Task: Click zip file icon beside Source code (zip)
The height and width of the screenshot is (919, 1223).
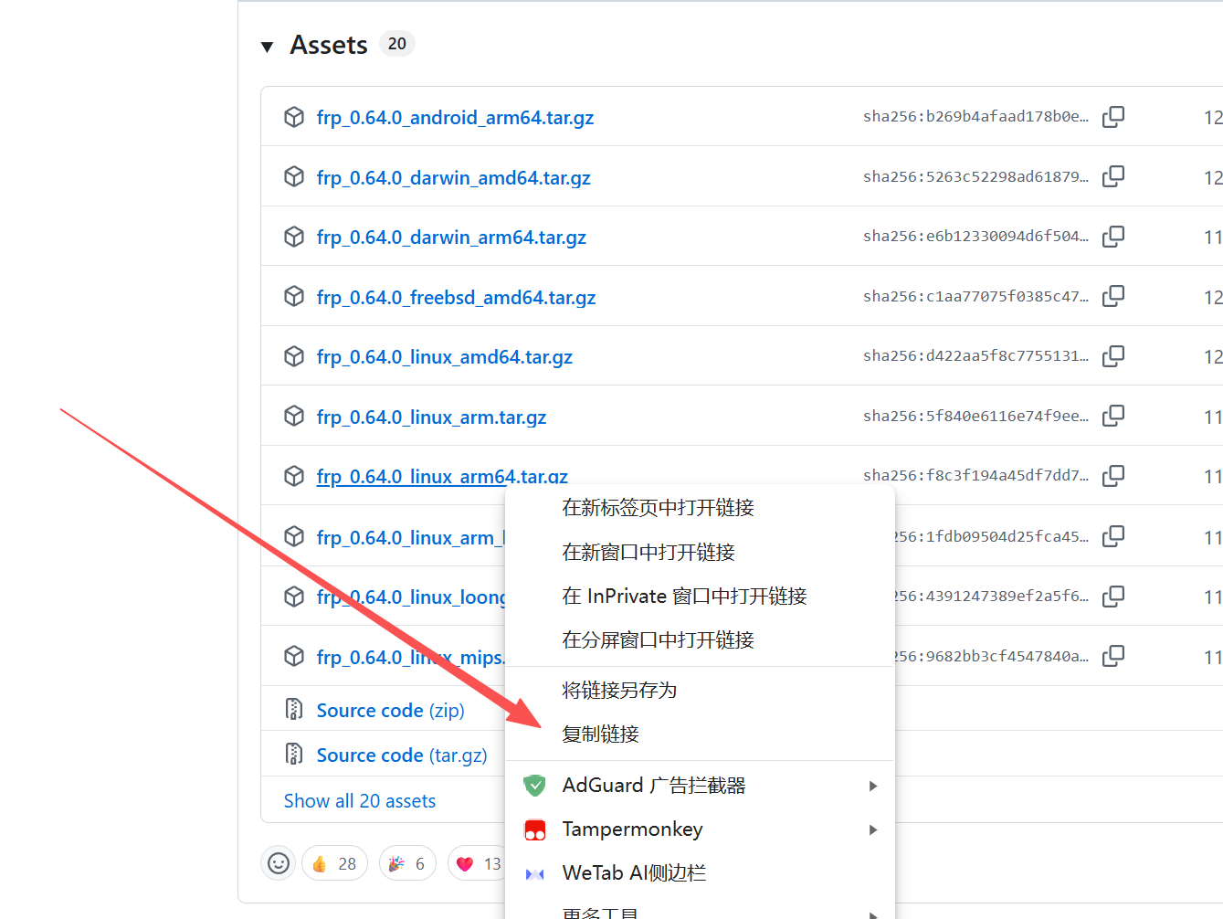Action: click(x=294, y=710)
